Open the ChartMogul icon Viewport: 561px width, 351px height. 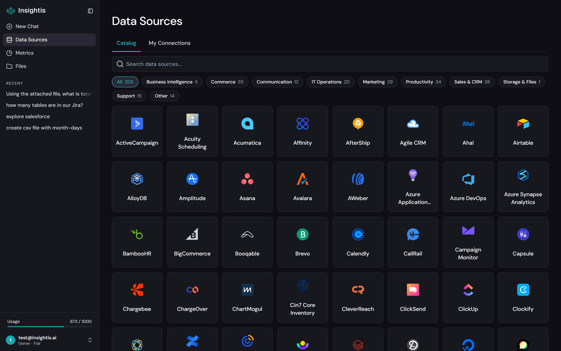(x=247, y=290)
